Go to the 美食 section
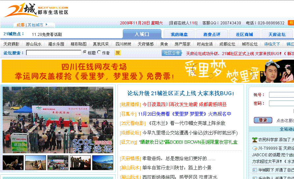294x179 pixels. coord(164,44)
